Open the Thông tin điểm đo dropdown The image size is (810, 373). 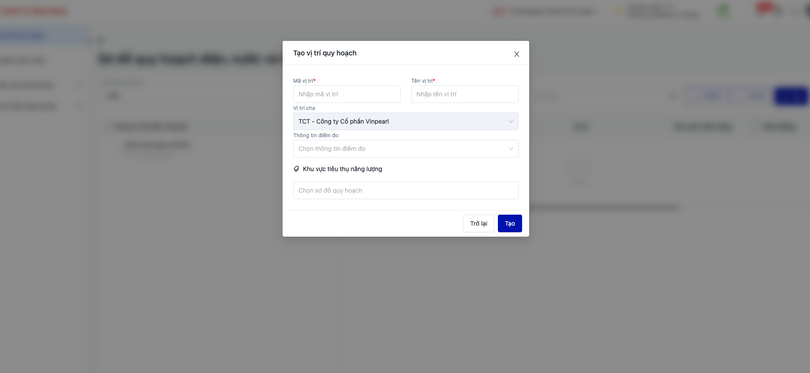click(405, 149)
